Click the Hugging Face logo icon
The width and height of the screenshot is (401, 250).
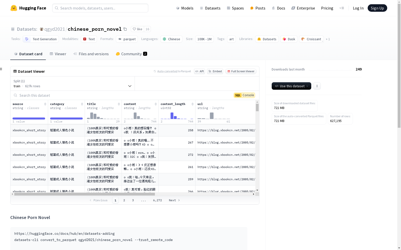click(14, 8)
